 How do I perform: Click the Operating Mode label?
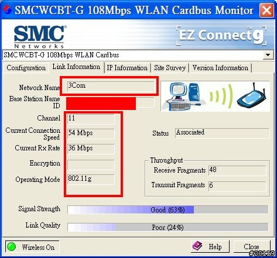point(37,180)
